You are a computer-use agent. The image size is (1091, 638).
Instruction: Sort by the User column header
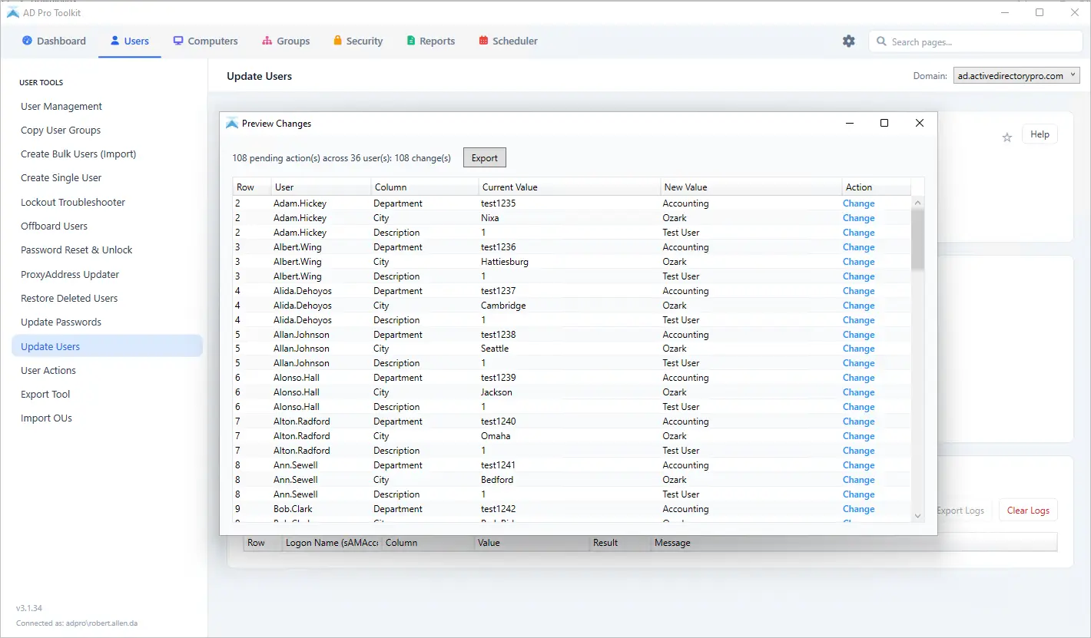[321, 187]
